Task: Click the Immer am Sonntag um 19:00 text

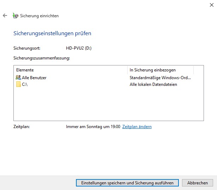Action: click(93, 127)
